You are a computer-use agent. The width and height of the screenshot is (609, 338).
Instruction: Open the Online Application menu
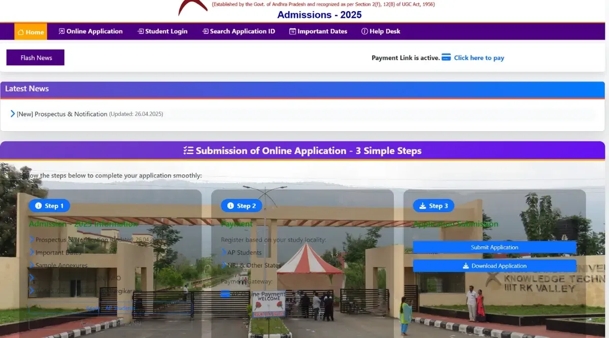90,31
